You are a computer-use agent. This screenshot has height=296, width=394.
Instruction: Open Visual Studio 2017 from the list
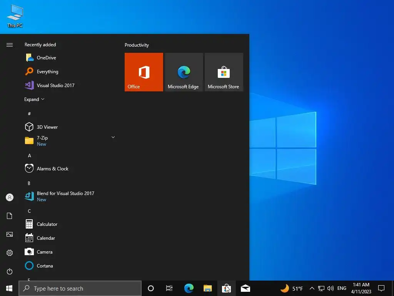(70, 85)
